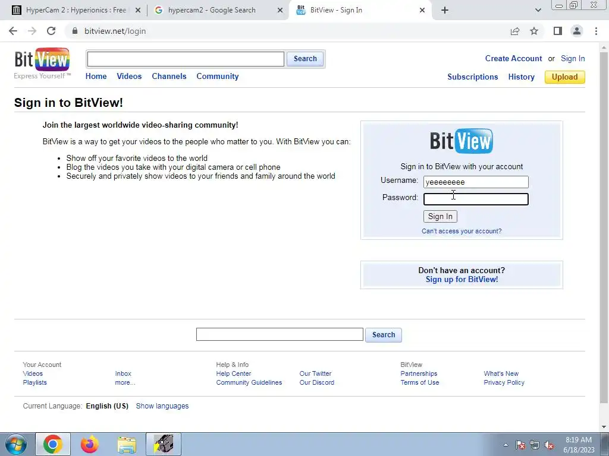Click Create Account link
The width and height of the screenshot is (609, 456).
513,59
